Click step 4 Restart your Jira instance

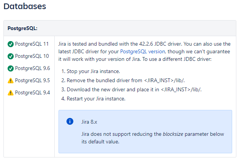93,99
